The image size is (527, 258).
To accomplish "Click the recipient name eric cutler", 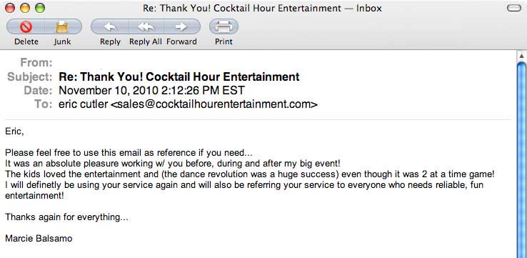I will tap(84, 104).
